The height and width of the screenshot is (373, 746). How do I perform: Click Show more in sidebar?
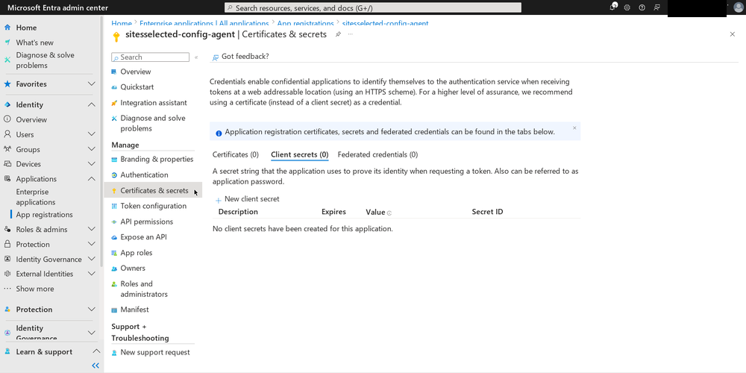[x=35, y=289]
